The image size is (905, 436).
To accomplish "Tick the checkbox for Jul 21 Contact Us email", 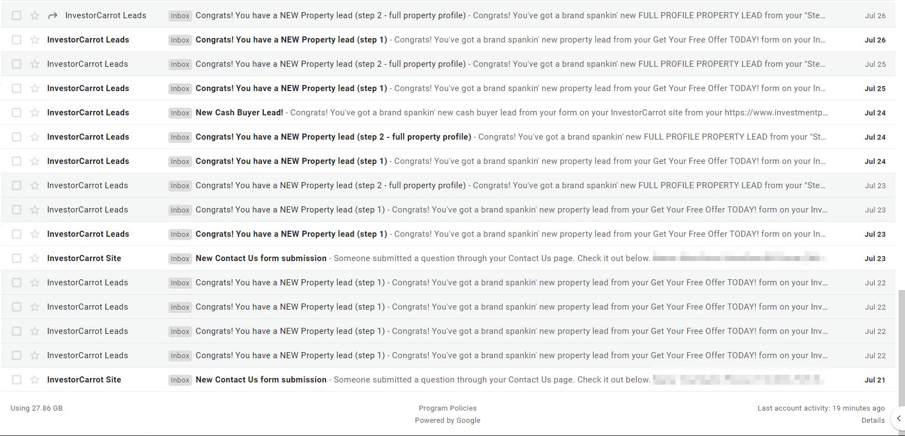I will (17, 380).
